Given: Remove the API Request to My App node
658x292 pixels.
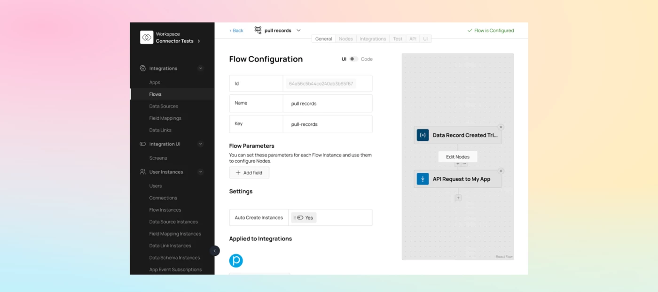Looking at the screenshot, I should [x=501, y=171].
